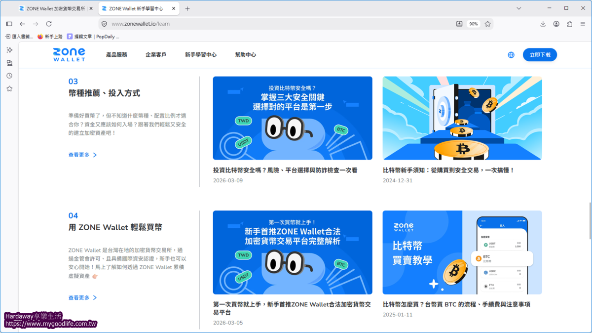The image size is (592, 333).
Task: Reload the page with refresh icon
Action: 49,24
